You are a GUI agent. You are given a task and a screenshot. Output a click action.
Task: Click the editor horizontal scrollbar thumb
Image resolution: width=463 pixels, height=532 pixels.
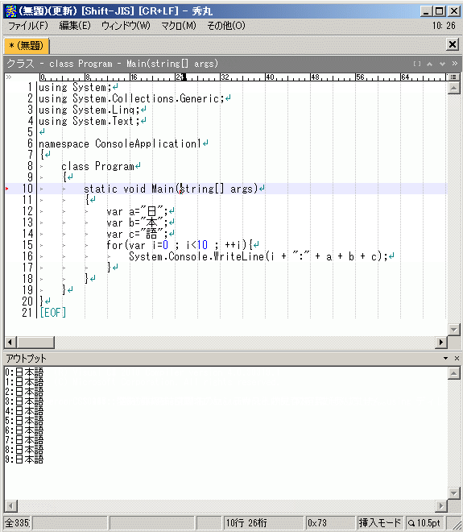pyautogui.click(x=35, y=342)
